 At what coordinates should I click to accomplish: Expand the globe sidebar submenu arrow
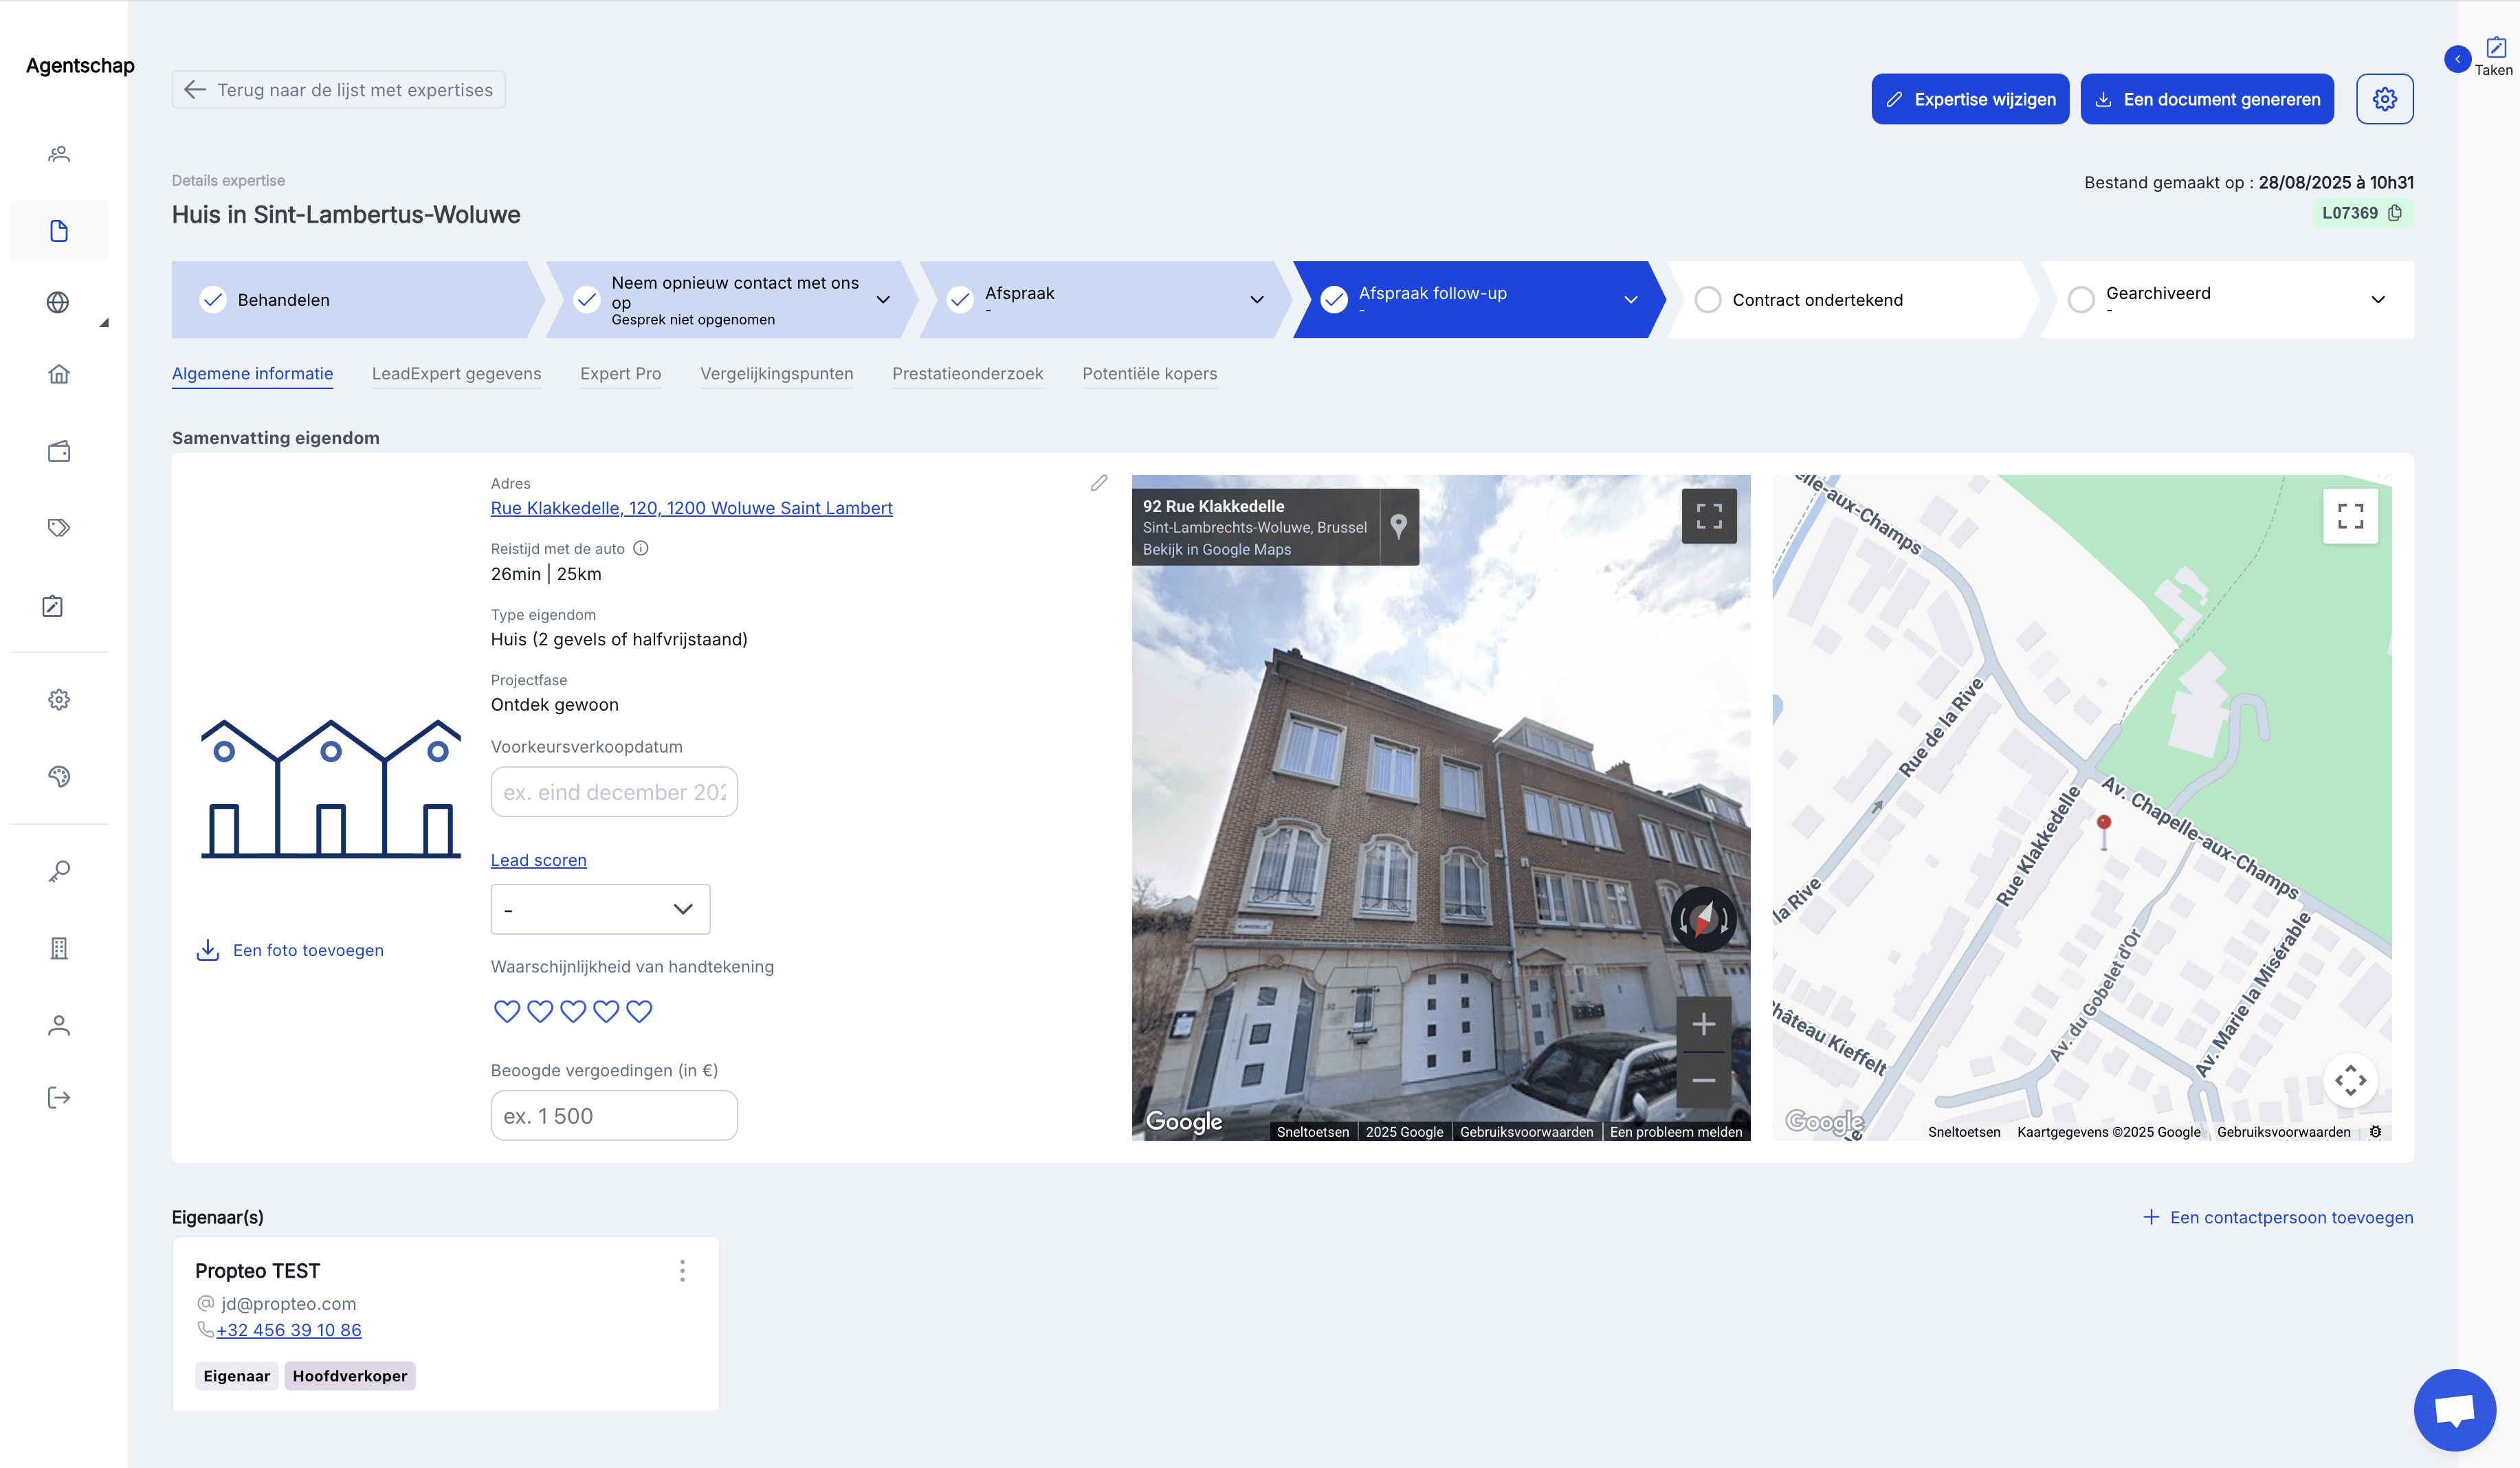pos(103,323)
